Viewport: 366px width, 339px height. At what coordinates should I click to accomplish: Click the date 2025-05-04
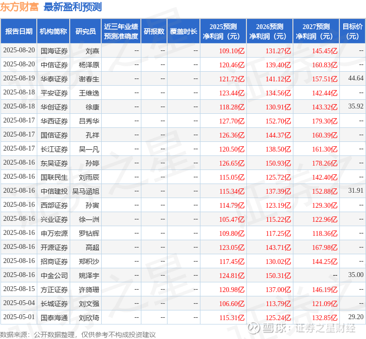click(19, 303)
